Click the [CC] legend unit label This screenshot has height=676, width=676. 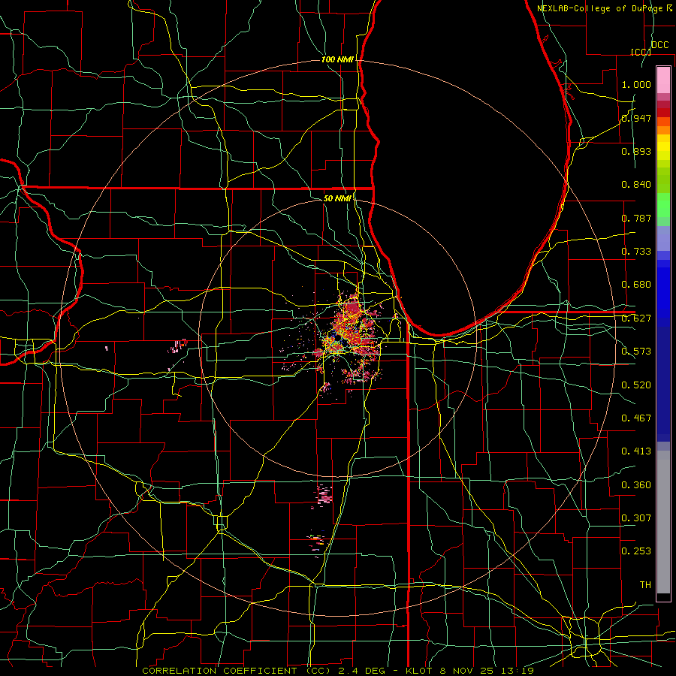(x=641, y=52)
